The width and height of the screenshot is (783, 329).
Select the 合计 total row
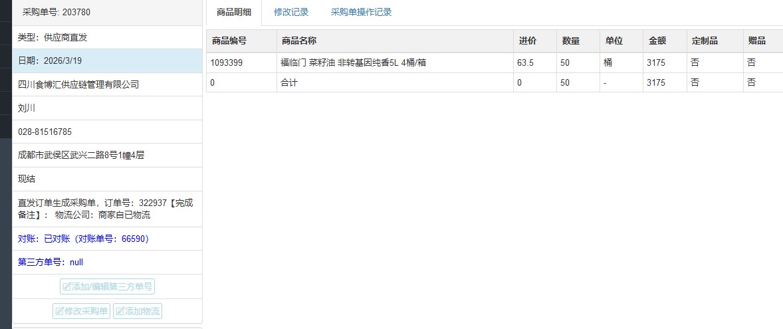point(290,82)
